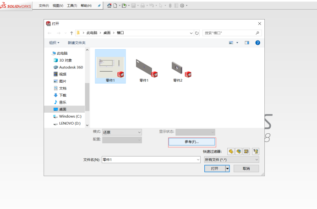Click the New document icon
Screen dimensions: 317x209
(115, 5)
